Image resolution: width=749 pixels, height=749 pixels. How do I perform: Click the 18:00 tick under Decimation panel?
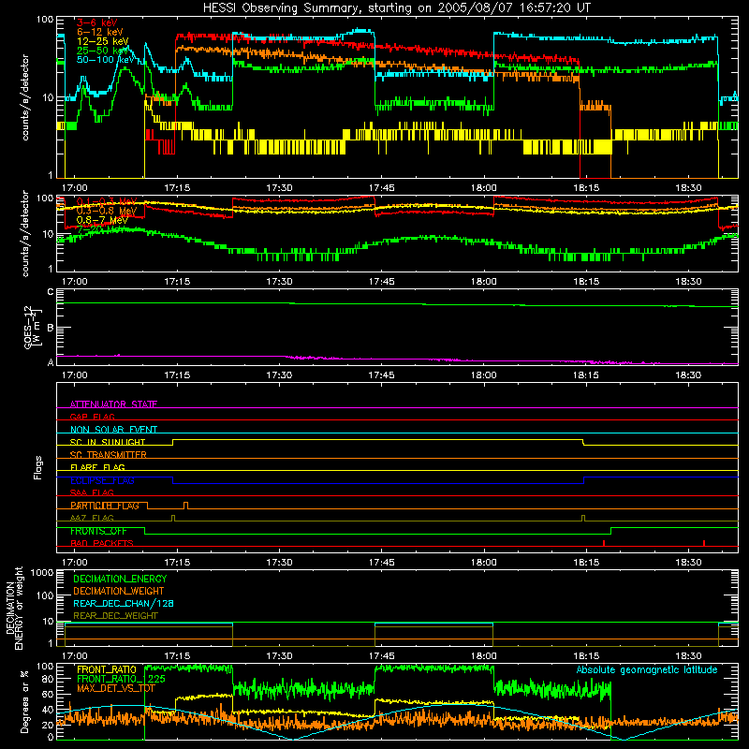pos(483,656)
